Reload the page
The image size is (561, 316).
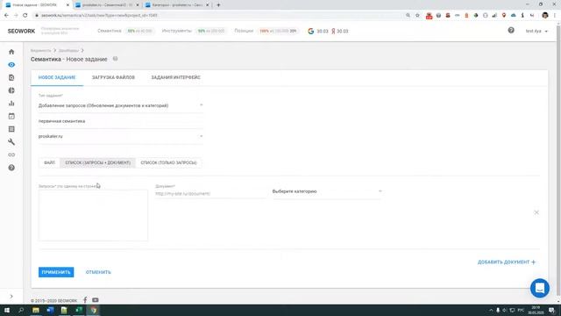coord(25,16)
